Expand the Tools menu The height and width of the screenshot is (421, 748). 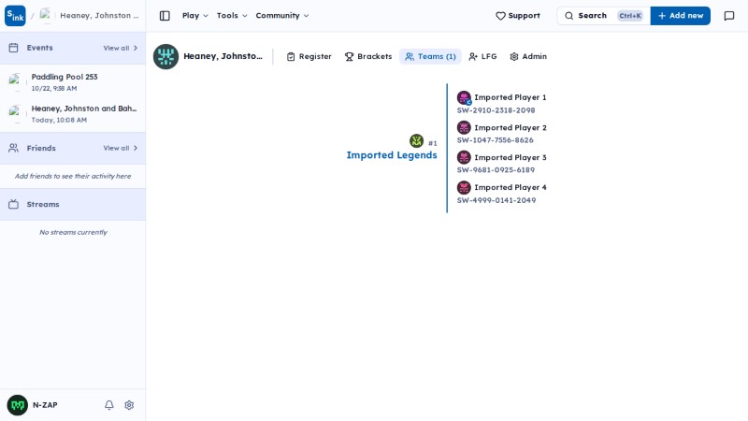pyautogui.click(x=232, y=16)
